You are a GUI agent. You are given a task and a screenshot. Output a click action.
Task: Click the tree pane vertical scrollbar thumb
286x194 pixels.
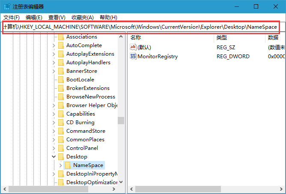(x=121, y=121)
